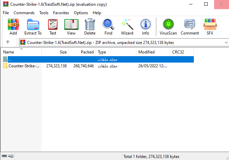Open Find with the magnifier icon
The image size is (229, 160).
pos(108,24)
